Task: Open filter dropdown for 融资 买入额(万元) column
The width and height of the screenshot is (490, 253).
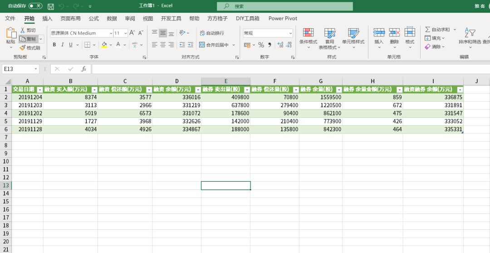Action: [94, 89]
